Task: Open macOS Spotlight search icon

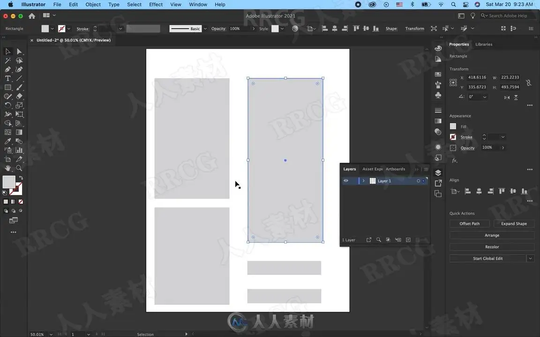Action: point(453,5)
